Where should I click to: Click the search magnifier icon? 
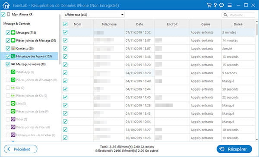[x=225, y=15]
